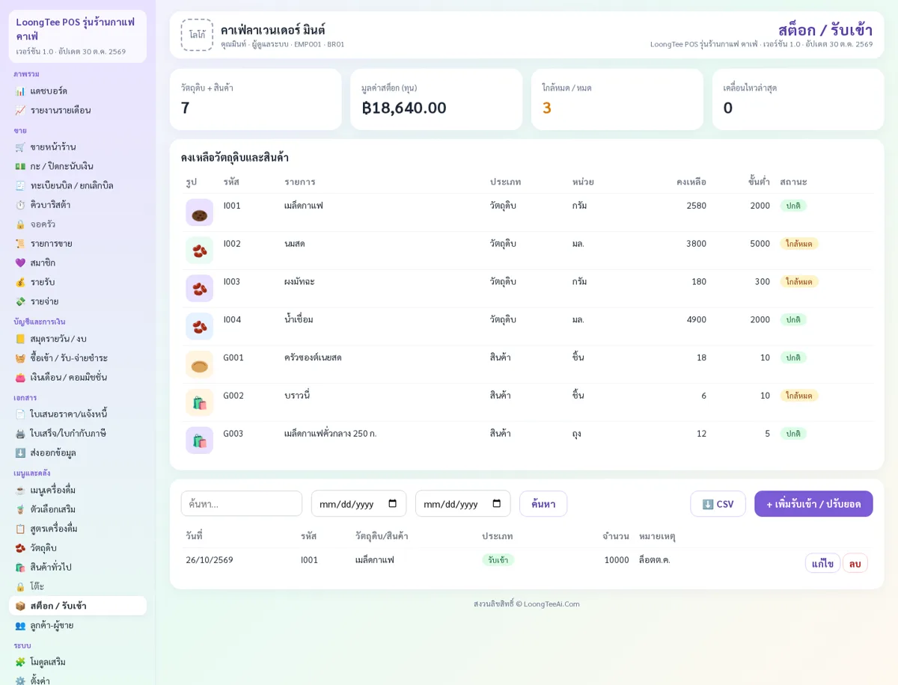Open รายจ่าย menu item
The height and width of the screenshot is (685, 898).
78,301
